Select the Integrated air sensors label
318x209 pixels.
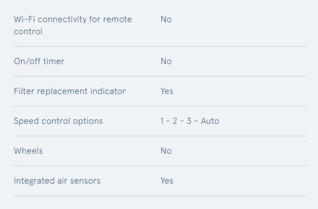point(57,181)
